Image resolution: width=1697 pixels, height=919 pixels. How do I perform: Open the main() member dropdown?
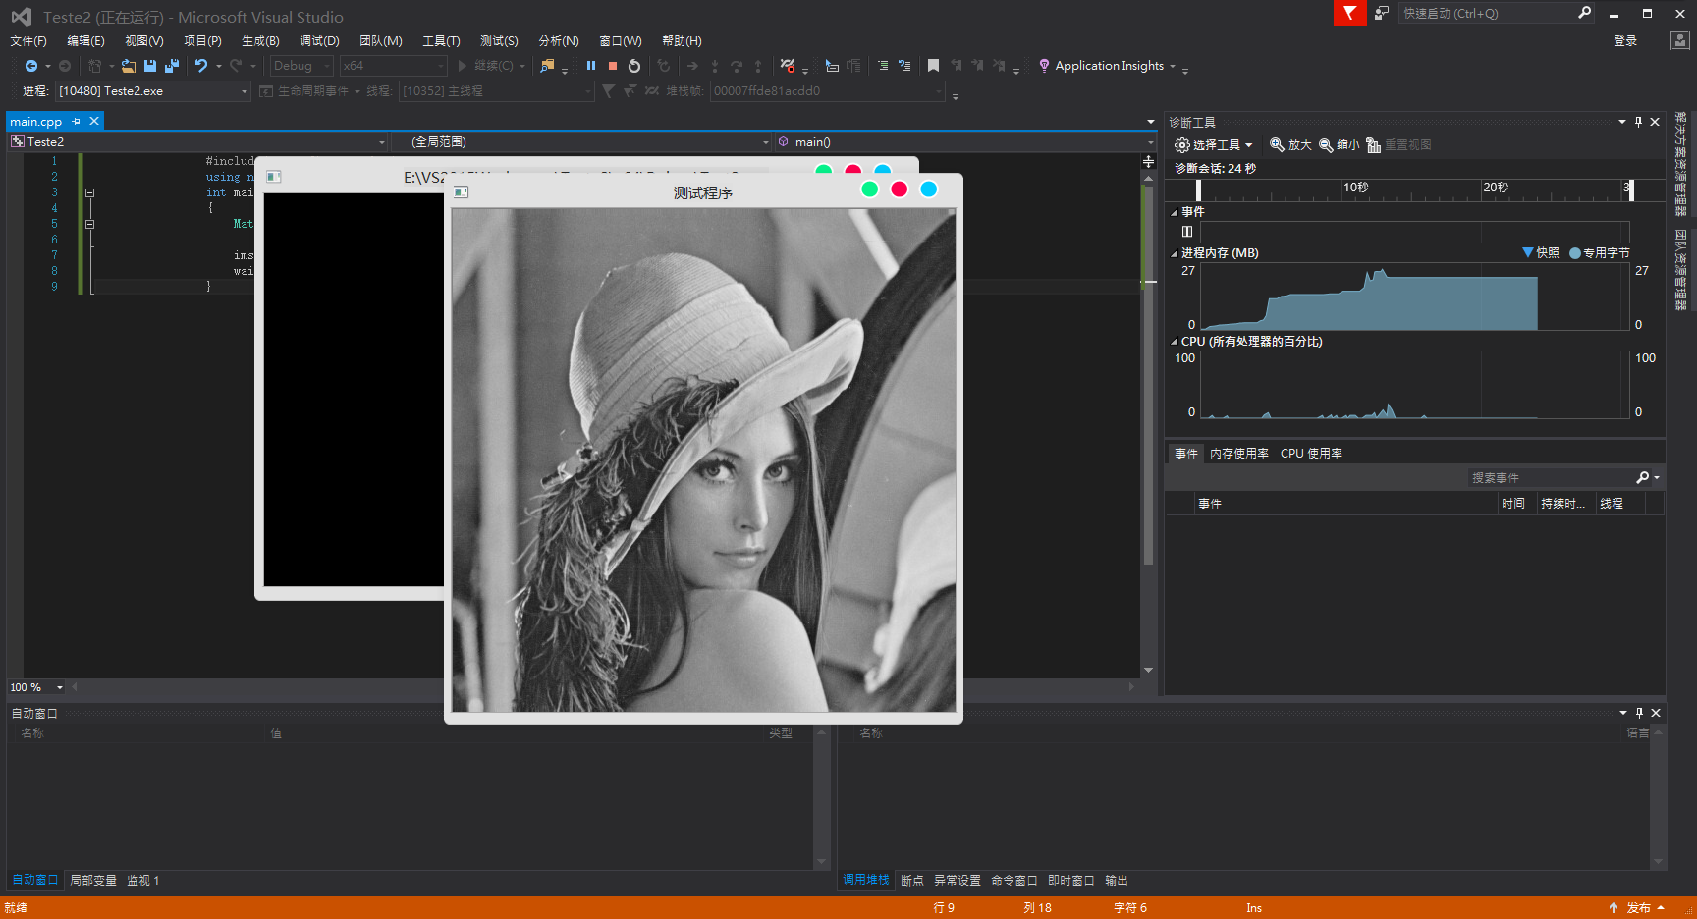[965, 142]
